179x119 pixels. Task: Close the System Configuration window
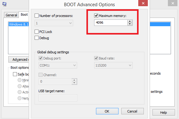[x=173, y=3]
